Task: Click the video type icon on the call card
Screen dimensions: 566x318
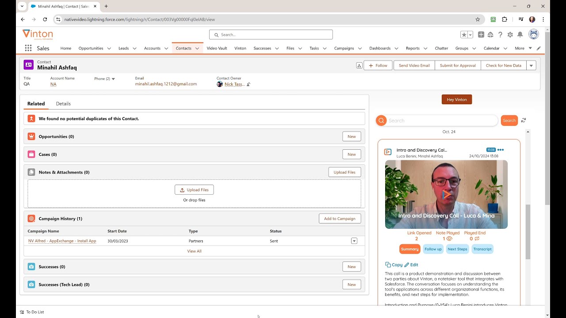Action: click(x=388, y=152)
